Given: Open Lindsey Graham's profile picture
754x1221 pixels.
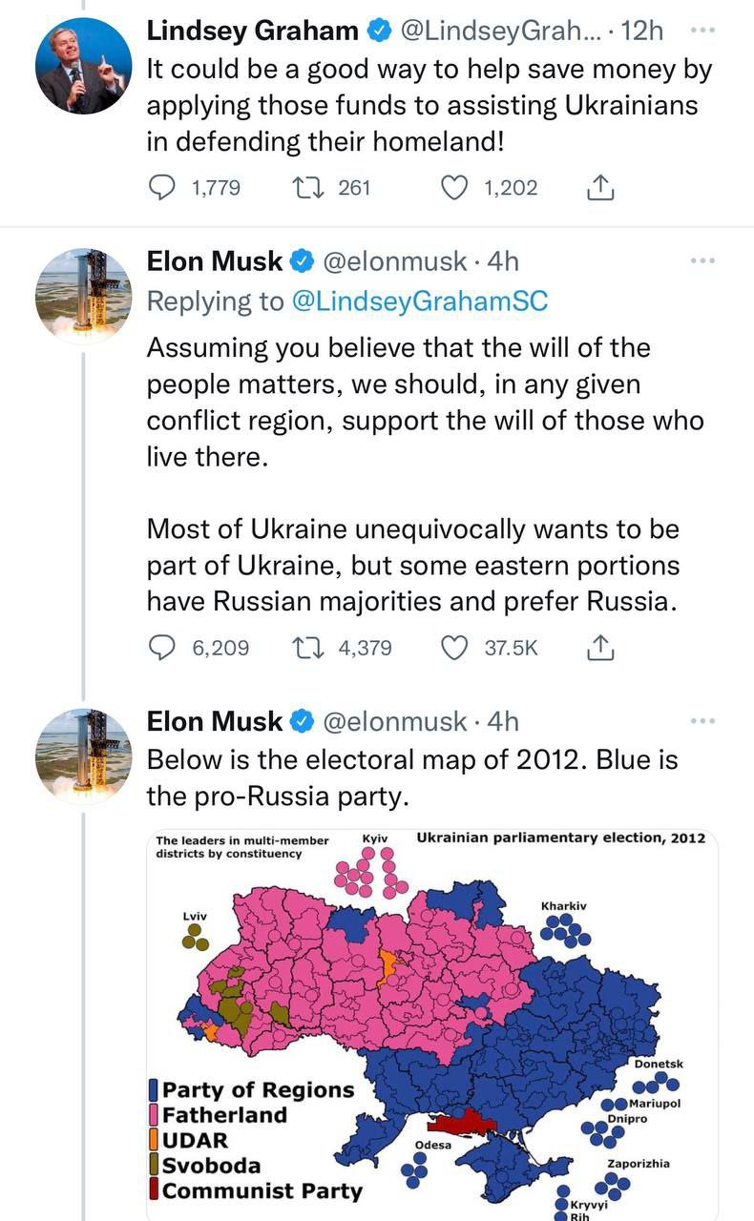Looking at the screenshot, I should [83, 66].
